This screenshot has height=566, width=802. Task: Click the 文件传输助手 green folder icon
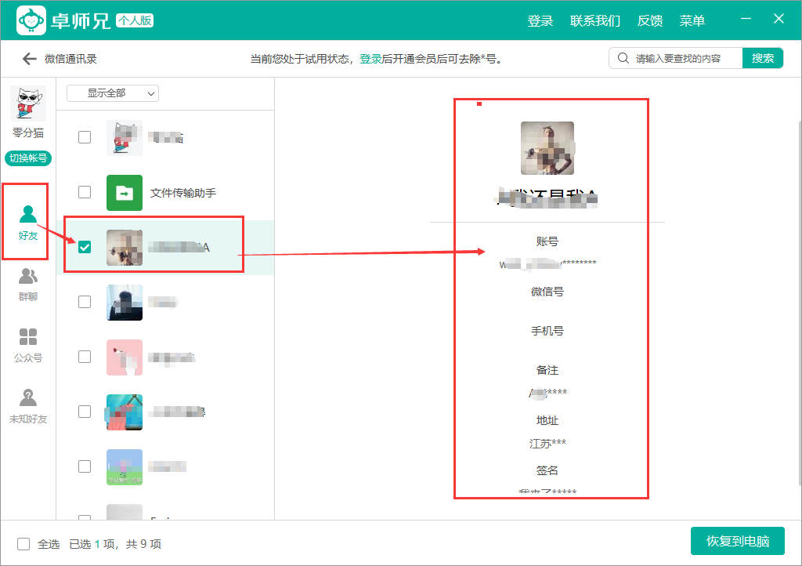point(125,193)
